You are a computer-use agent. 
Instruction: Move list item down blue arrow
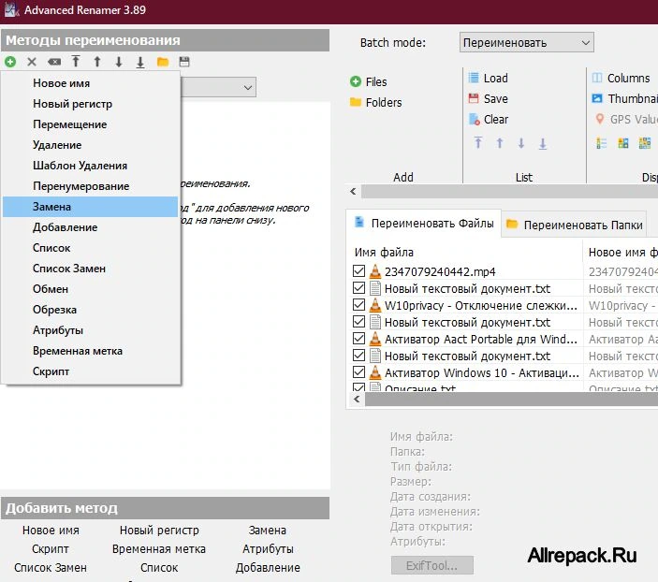click(521, 143)
